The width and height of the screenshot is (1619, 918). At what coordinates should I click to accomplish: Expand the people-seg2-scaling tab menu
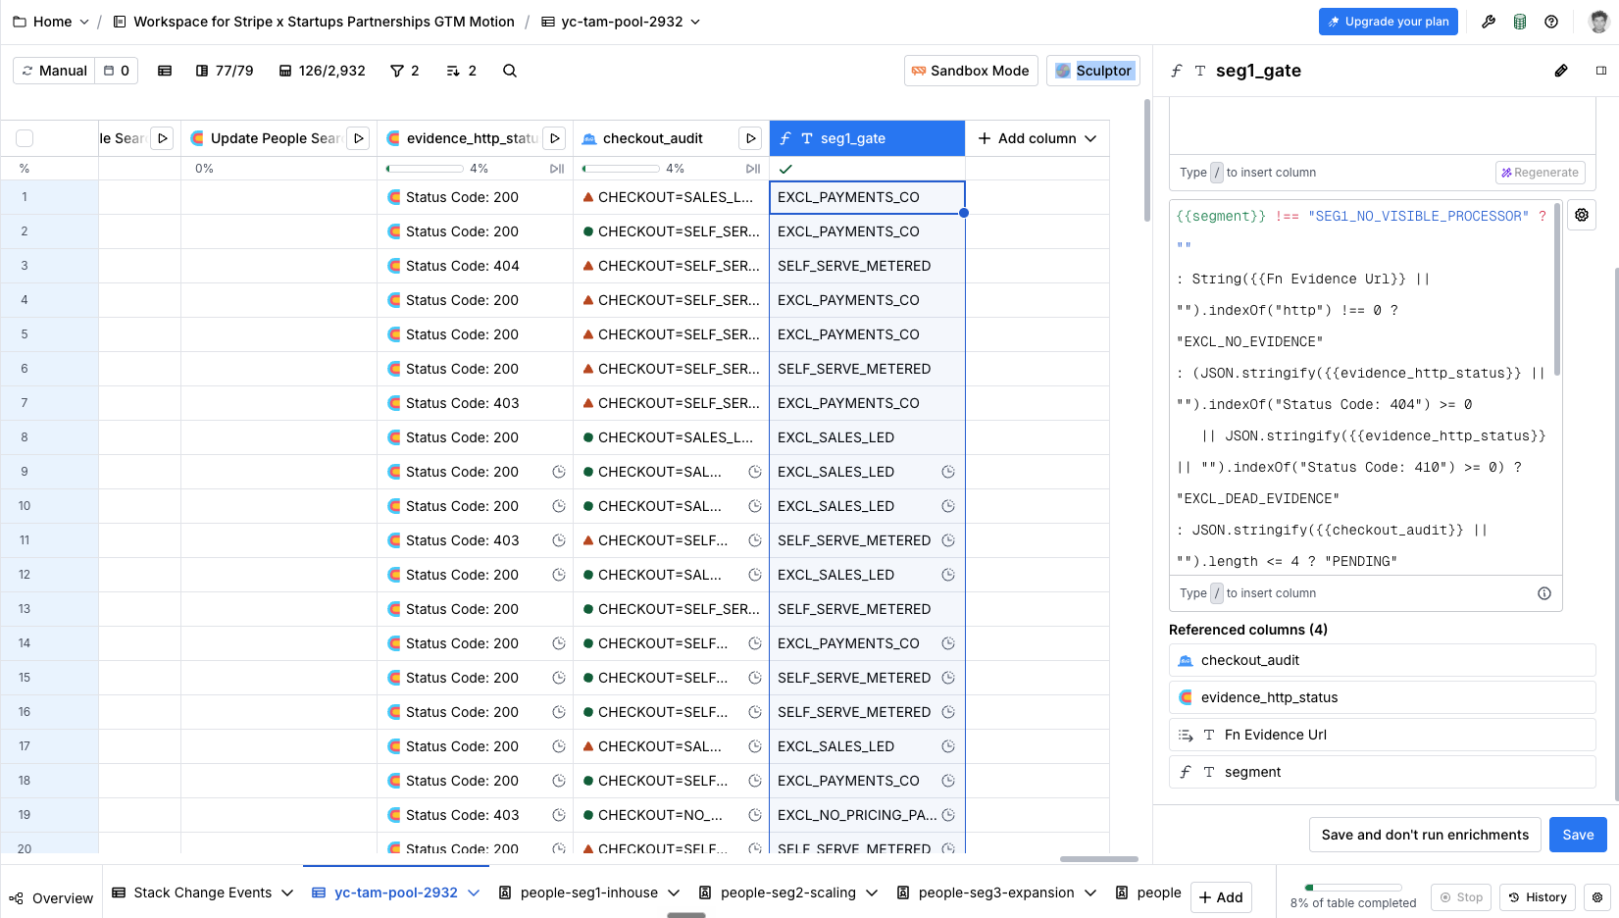pos(872,892)
